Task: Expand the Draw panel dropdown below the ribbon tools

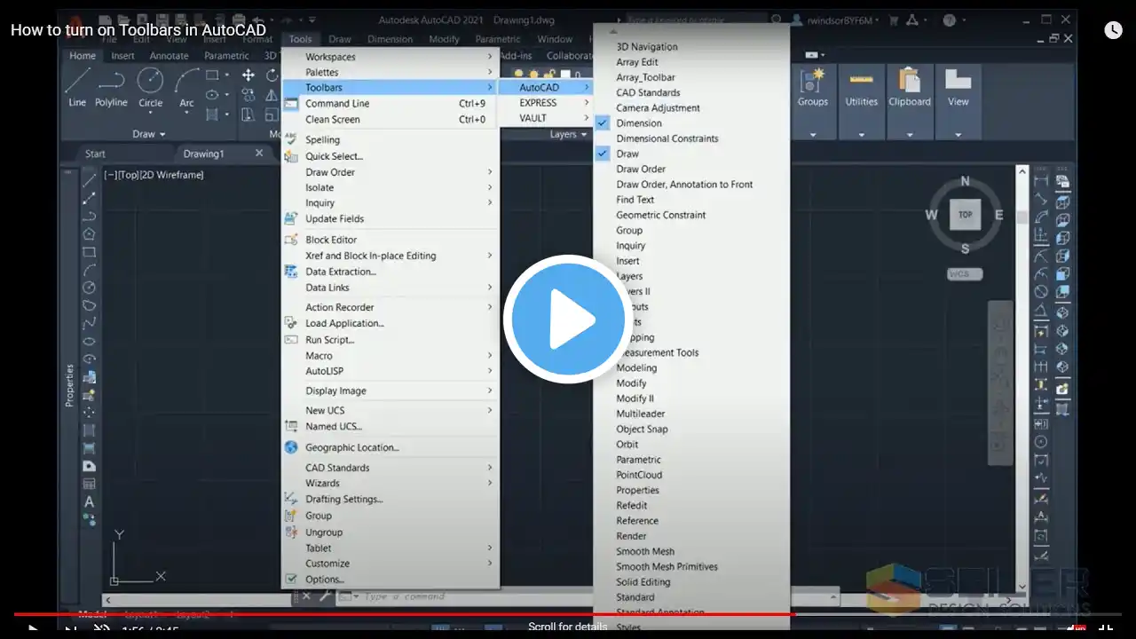Action: 149,134
